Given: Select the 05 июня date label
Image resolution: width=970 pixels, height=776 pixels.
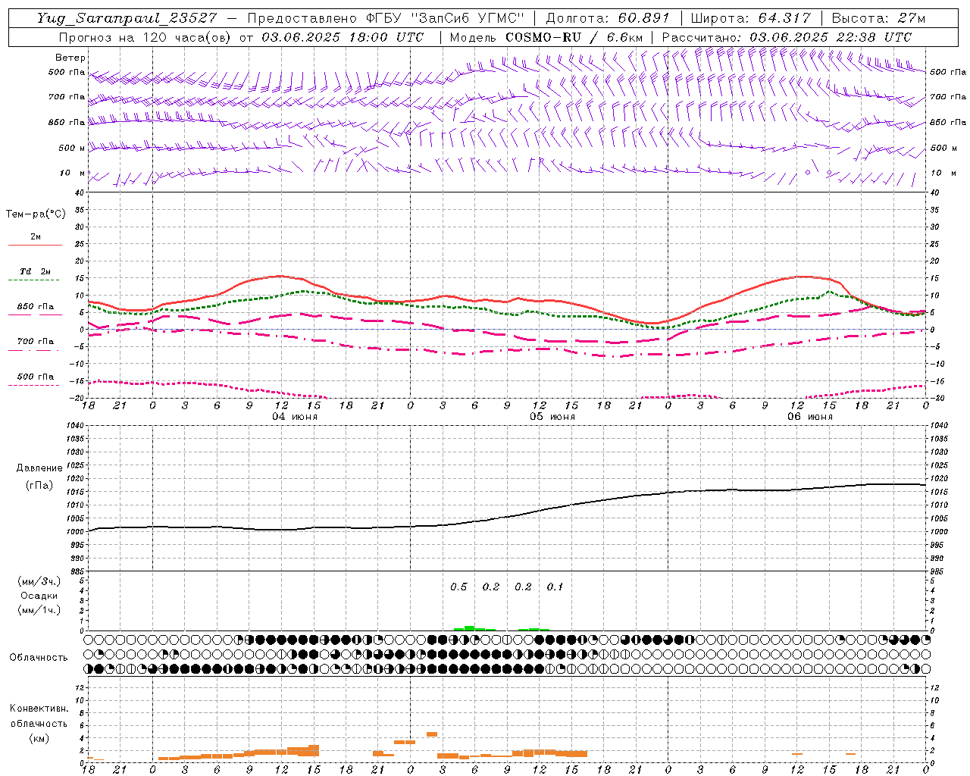Looking at the screenshot, I should coord(552,417).
